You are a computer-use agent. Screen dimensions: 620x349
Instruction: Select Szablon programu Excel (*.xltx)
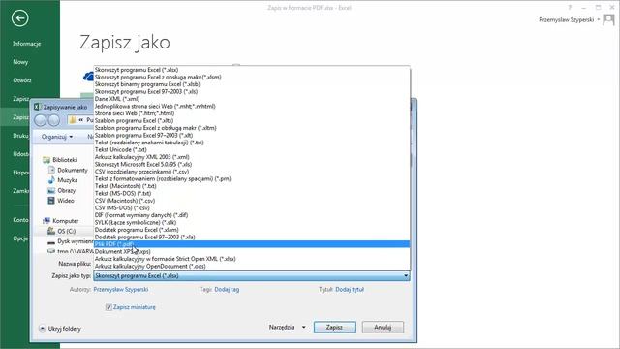(252, 120)
